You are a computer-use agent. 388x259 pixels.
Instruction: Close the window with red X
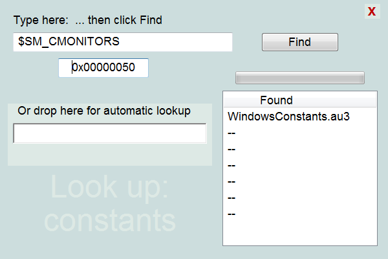[372, 12]
